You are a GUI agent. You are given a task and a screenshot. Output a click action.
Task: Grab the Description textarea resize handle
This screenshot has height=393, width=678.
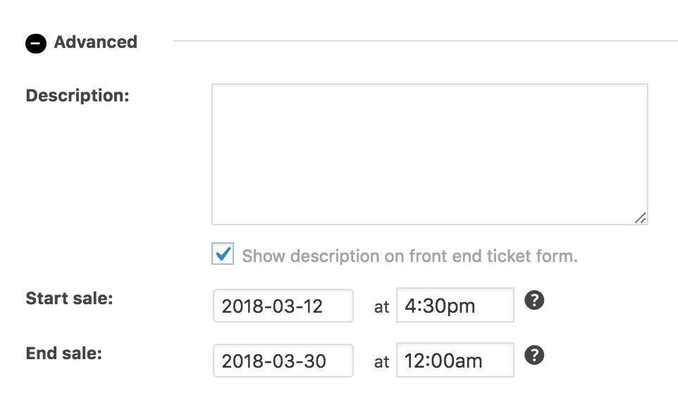click(640, 218)
